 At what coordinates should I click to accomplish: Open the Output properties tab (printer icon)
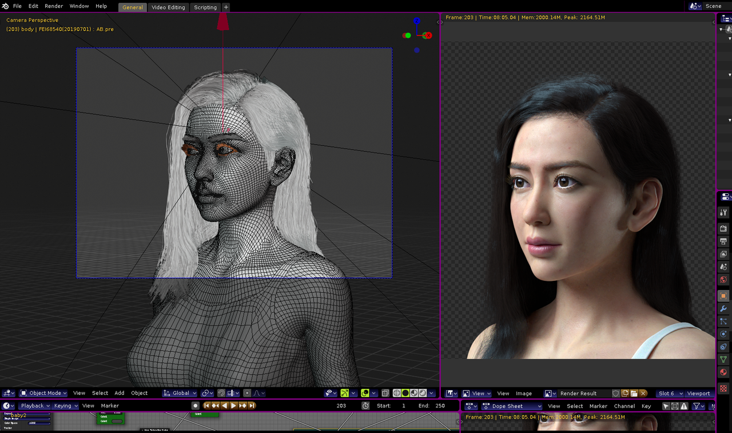723,241
